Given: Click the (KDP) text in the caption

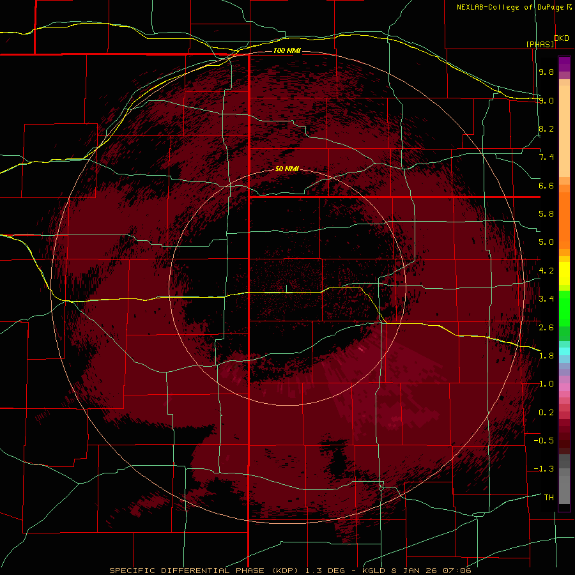Looking at the screenshot, I should coord(286,571).
